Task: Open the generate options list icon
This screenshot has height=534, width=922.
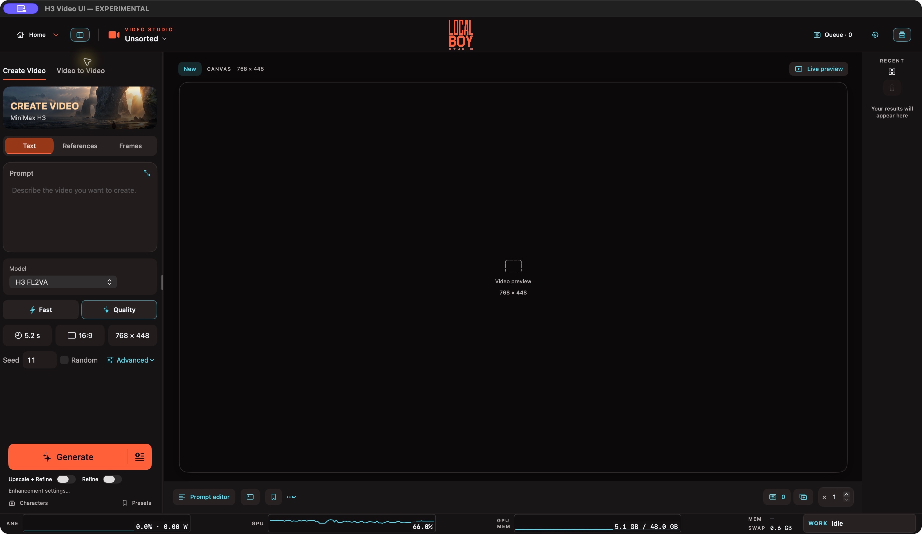Action: pyautogui.click(x=140, y=457)
